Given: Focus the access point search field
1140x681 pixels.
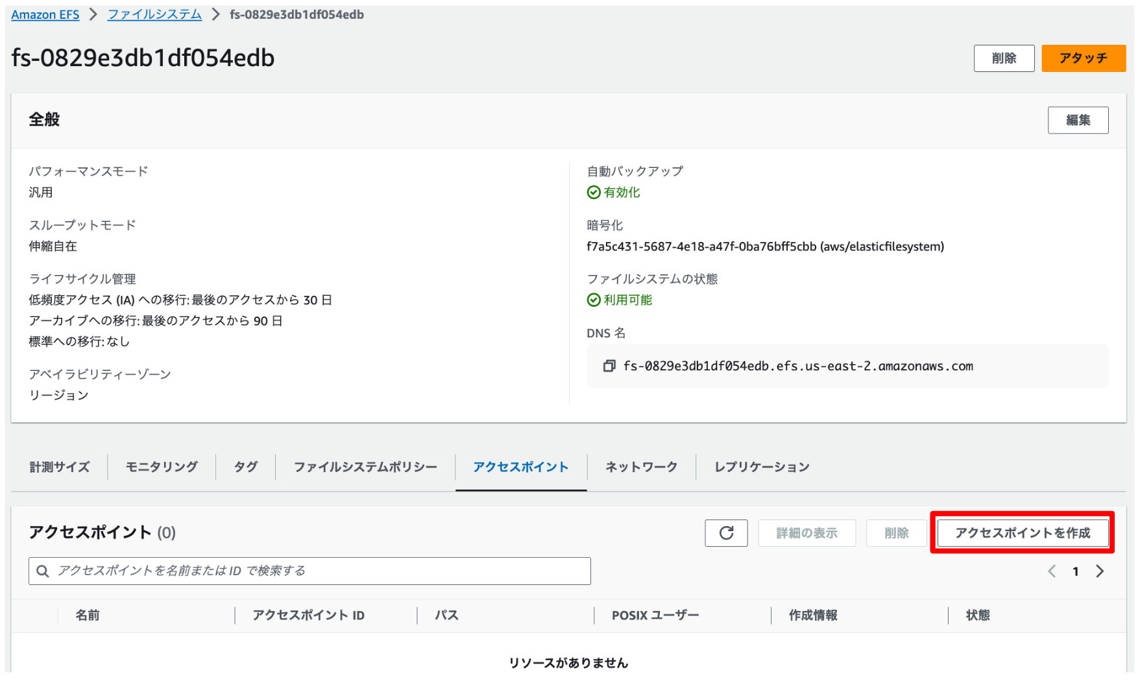Looking at the screenshot, I should pyautogui.click(x=309, y=571).
